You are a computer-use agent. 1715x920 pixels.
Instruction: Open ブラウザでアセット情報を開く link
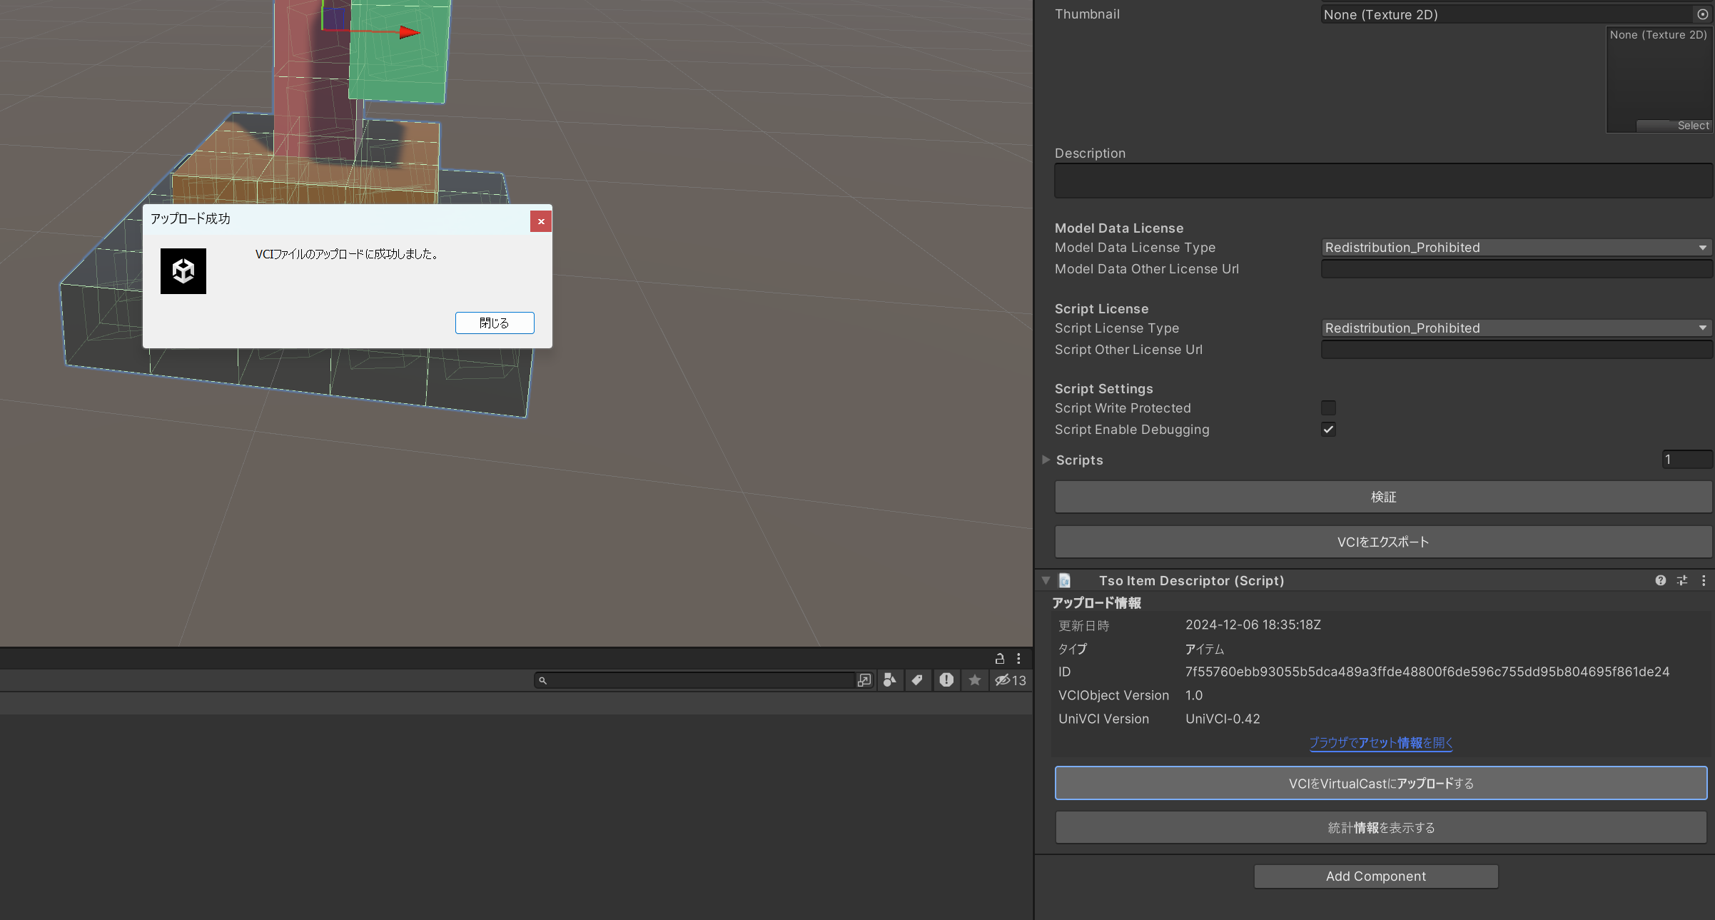[x=1381, y=742]
